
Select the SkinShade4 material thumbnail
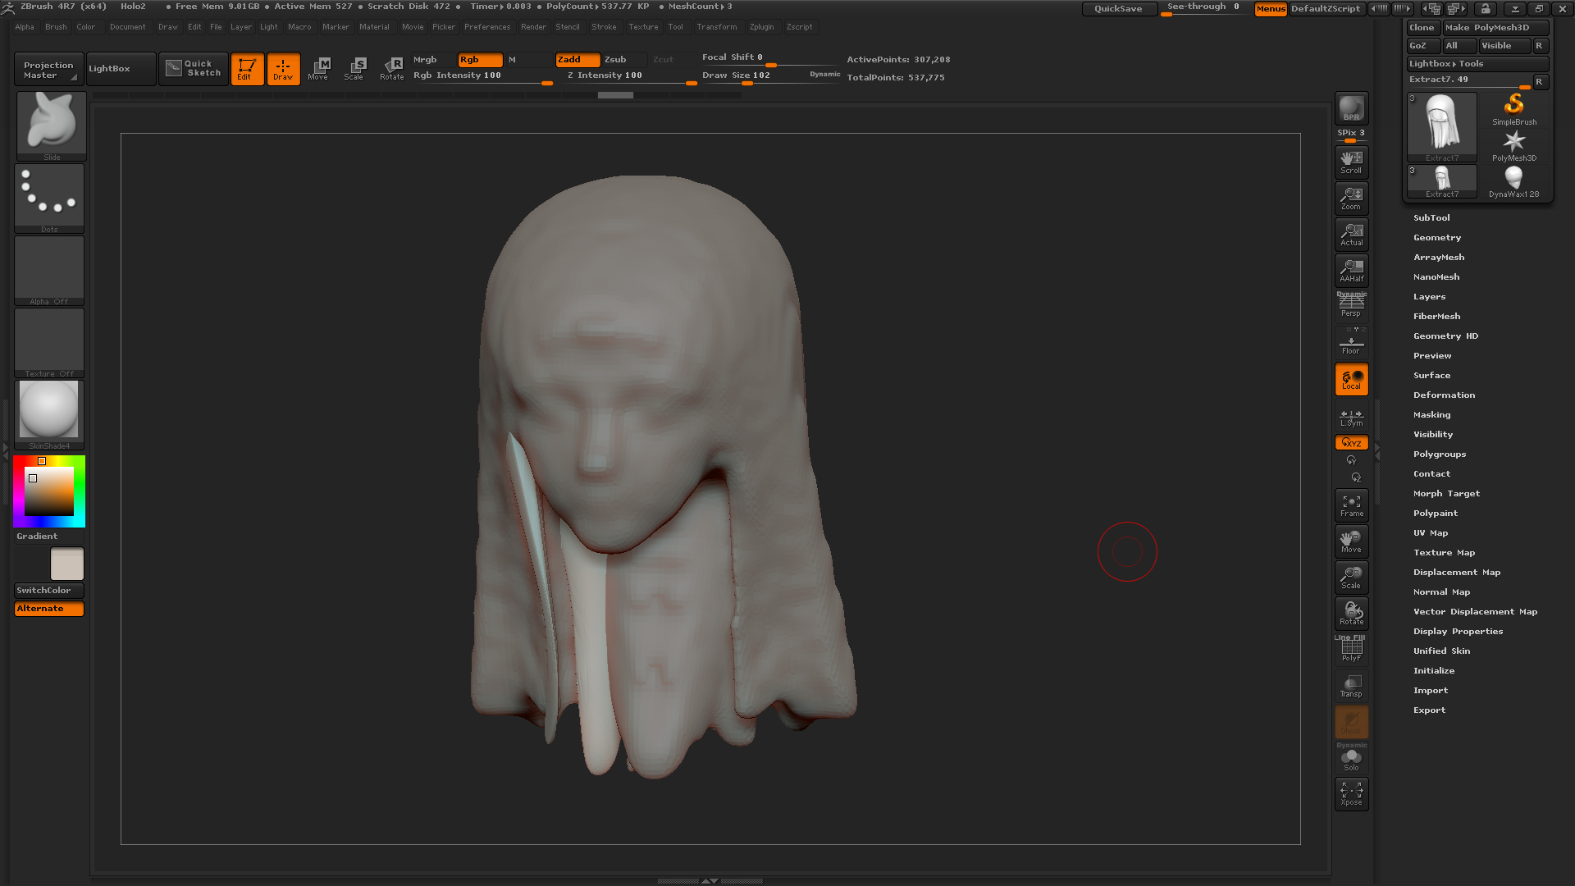point(49,410)
